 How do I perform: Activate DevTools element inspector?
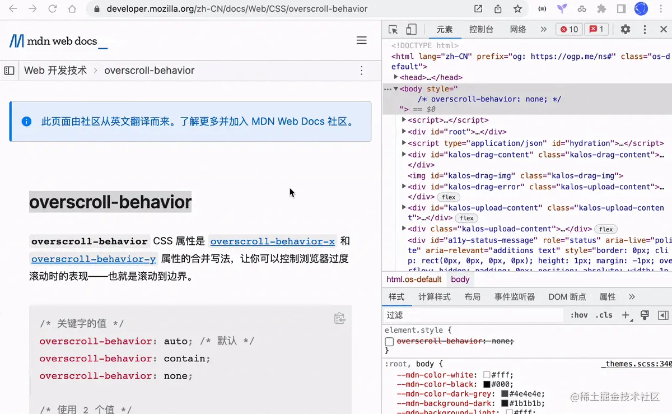393,30
